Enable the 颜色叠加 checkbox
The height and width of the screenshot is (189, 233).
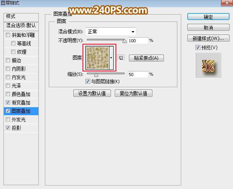click(8, 94)
